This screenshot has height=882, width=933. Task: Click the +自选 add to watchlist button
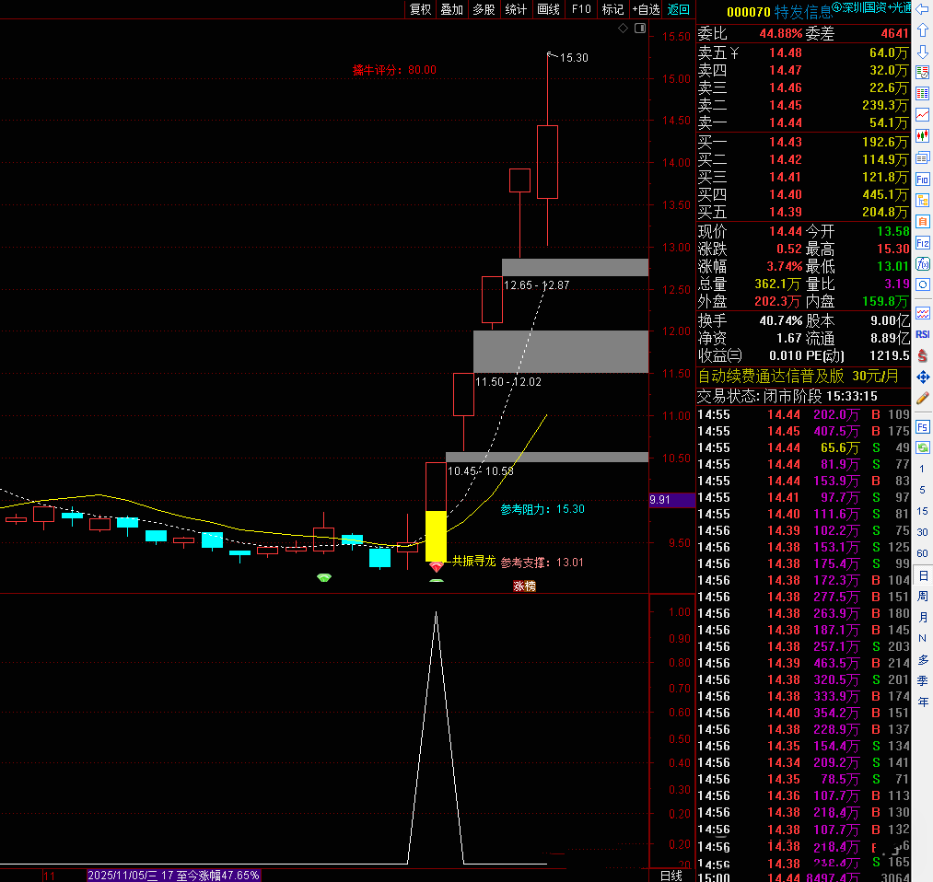[646, 9]
